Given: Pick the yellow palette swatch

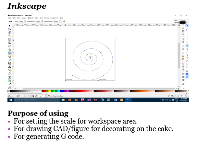Looking at the screenshot, I should click(x=49, y=91).
